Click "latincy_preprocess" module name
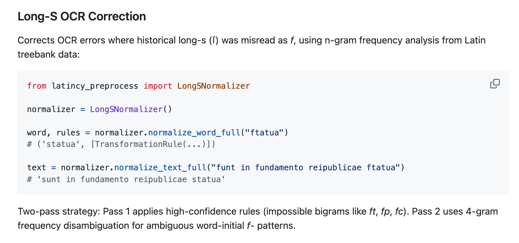Screen dimensions: 519x243 [95, 86]
